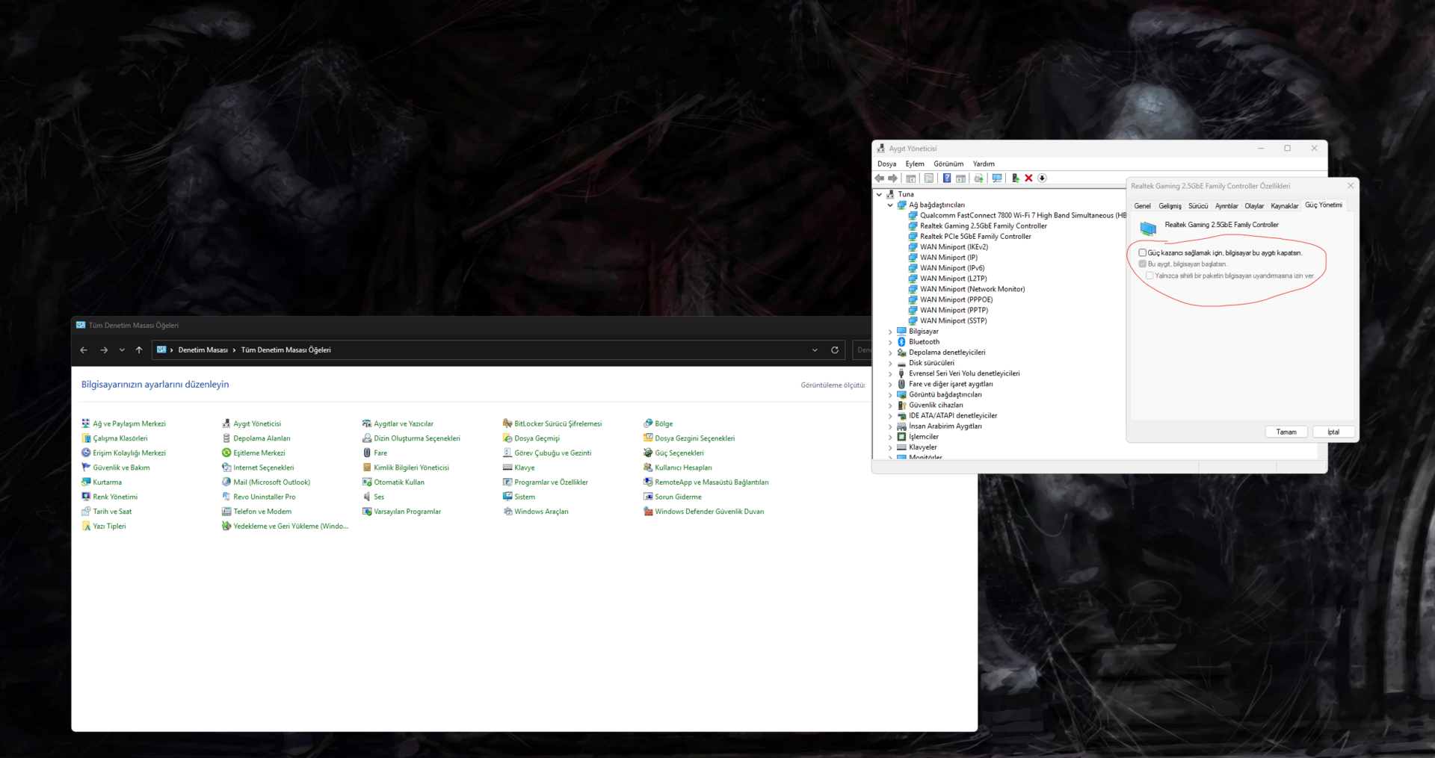Click the Windows Defender Güvenlik Duvarı icon
1435x758 pixels.
coord(648,512)
